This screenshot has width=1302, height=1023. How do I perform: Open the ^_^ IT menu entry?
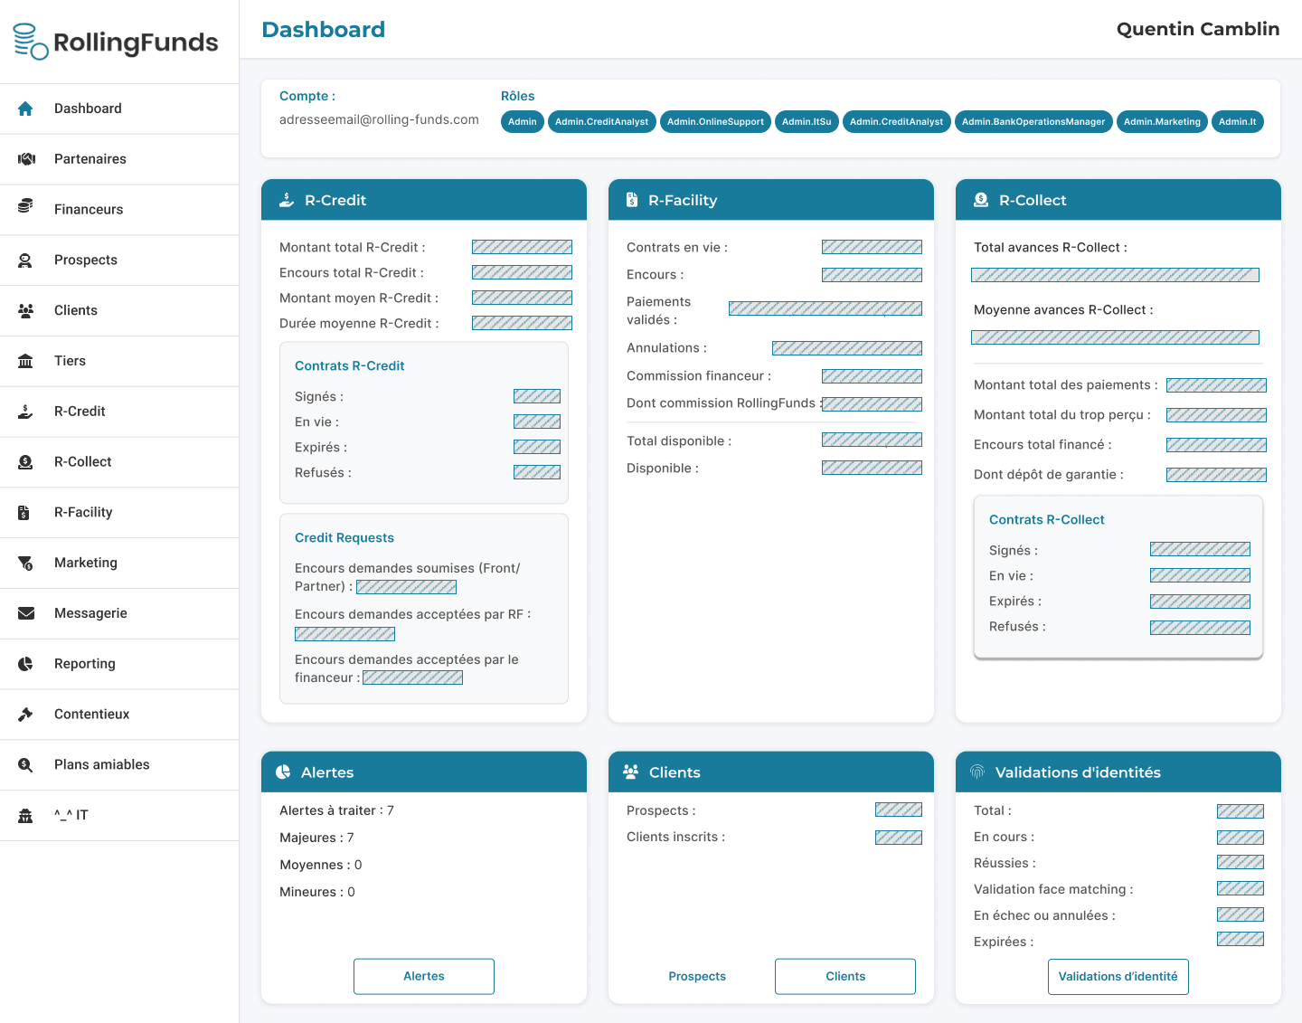[x=119, y=815]
